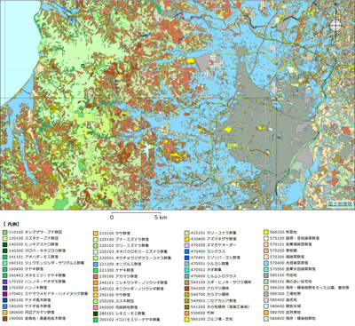
Task: Pick the 580100 gray-green legend swatch
Action: tap(266, 275)
